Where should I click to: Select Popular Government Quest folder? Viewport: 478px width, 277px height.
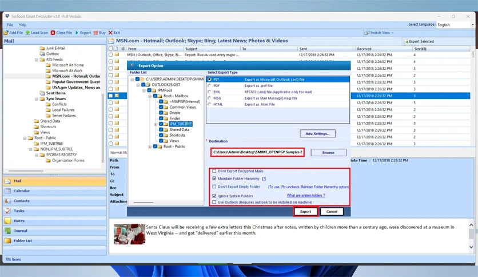76,82
